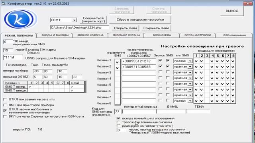Close the Конфигуратор window
The image size is (255, 143).
click(248, 4)
